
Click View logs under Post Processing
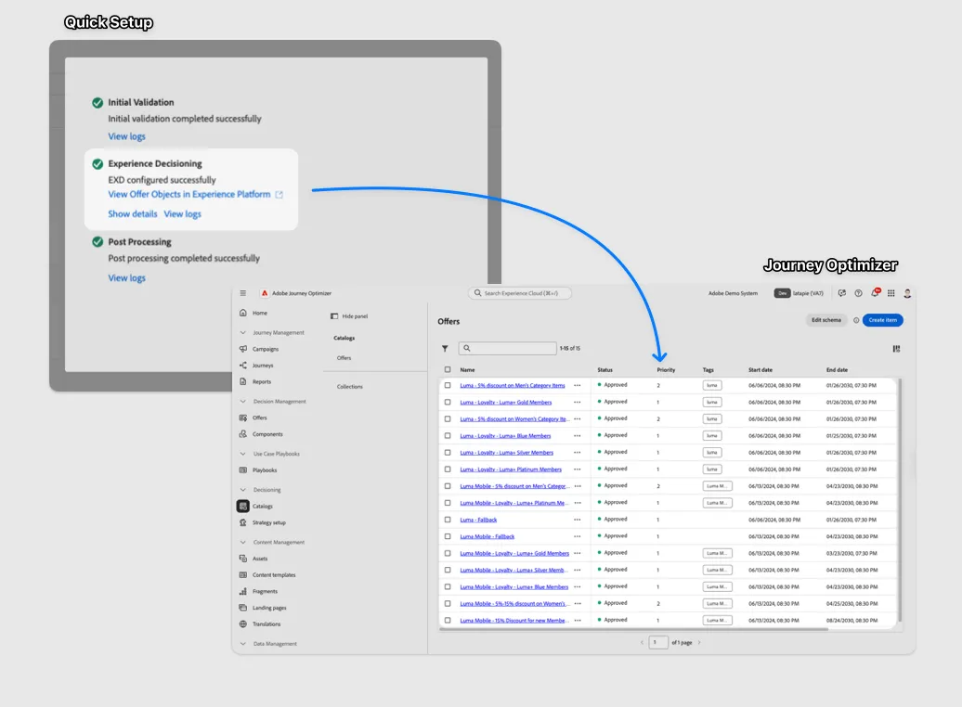click(127, 277)
